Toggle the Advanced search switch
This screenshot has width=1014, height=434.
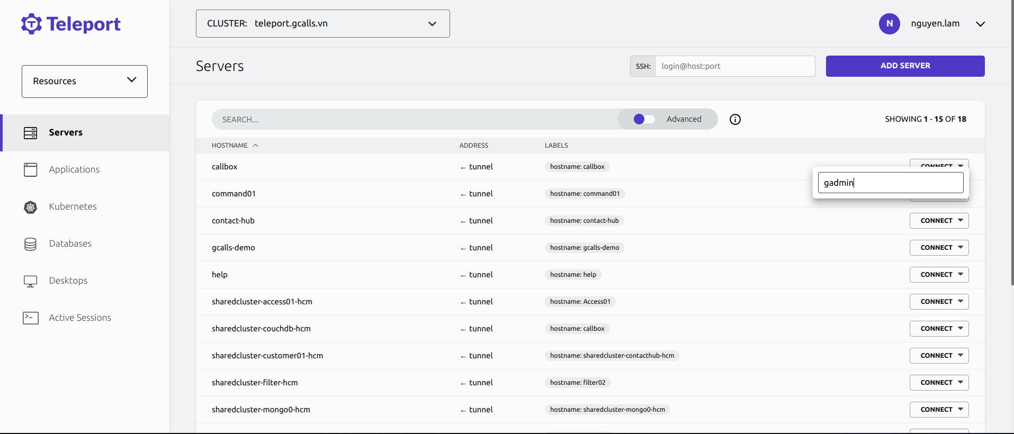point(643,120)
